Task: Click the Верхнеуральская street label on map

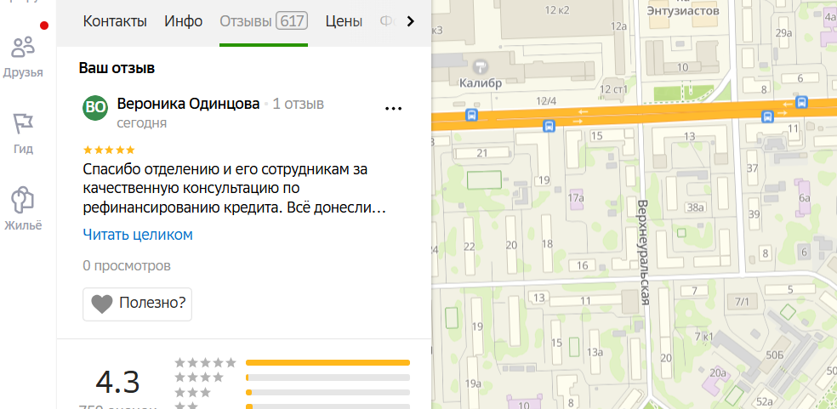Action: [645, 253]
